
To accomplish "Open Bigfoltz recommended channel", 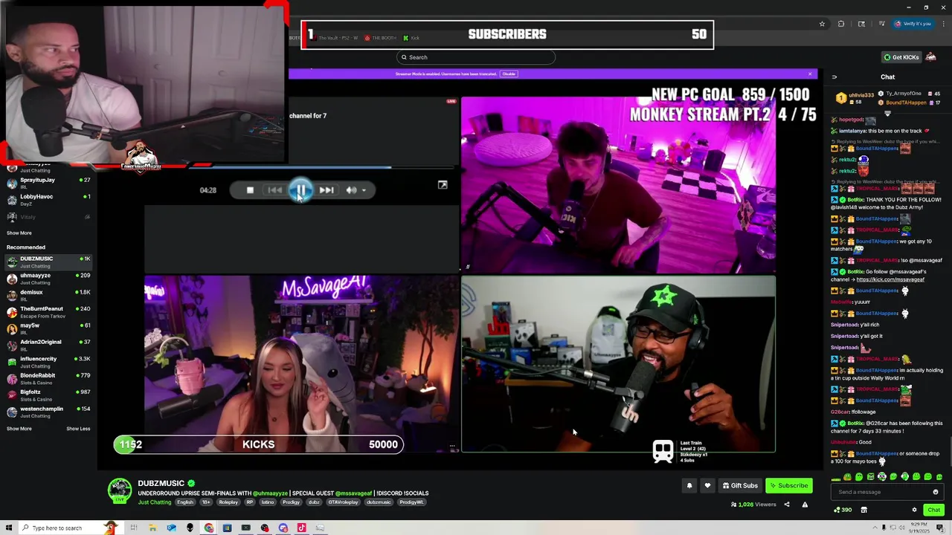I will pyautogui.click(x=48, y=395).
